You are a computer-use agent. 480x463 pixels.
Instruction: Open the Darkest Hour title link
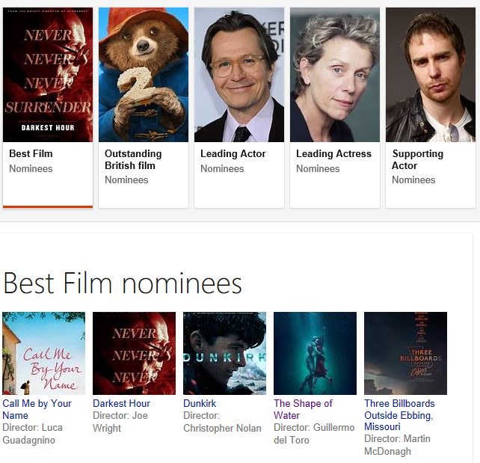coord(122,403)
